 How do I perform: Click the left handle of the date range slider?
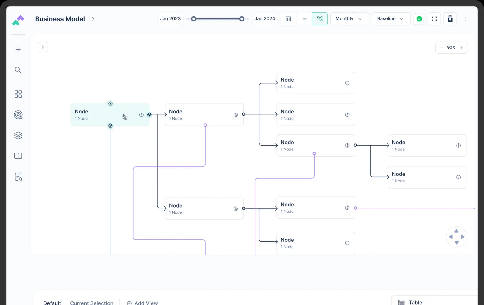(x=194, y=19)
